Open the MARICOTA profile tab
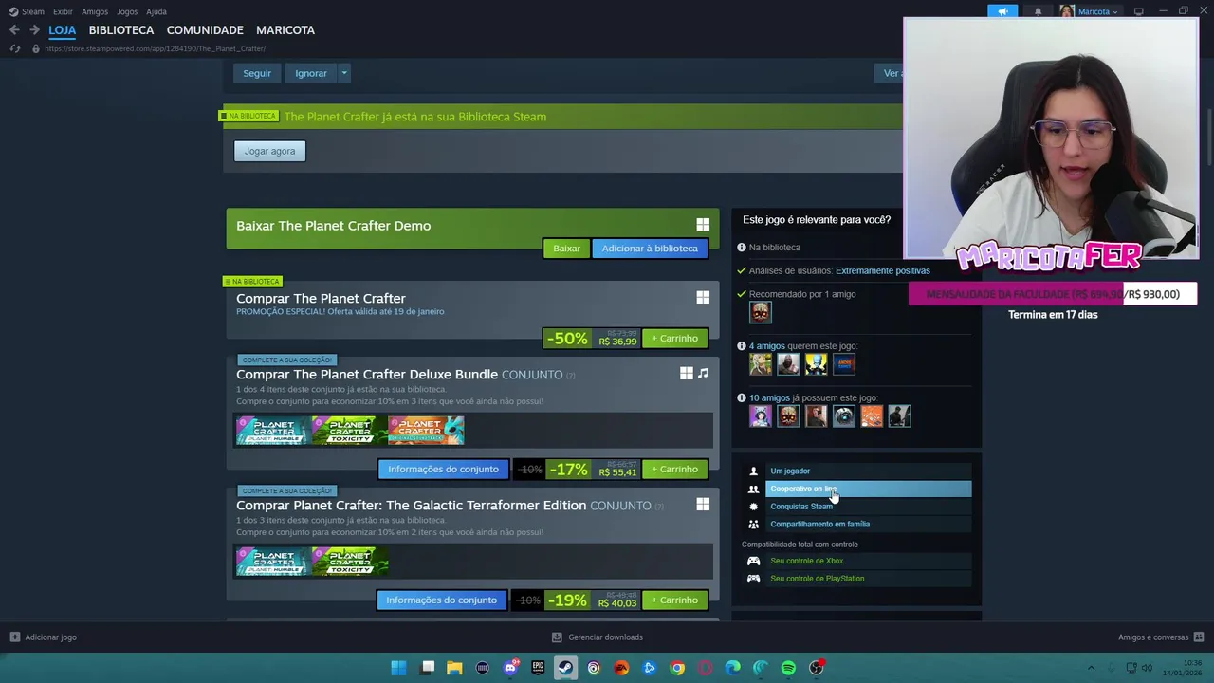The image size is (1214, 683). pyautogui.click(x=285, y=30)
